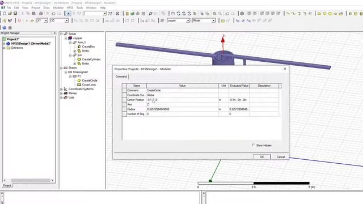Select the pin object in tree
Screen dimensions: 363x204
(79, 55)
